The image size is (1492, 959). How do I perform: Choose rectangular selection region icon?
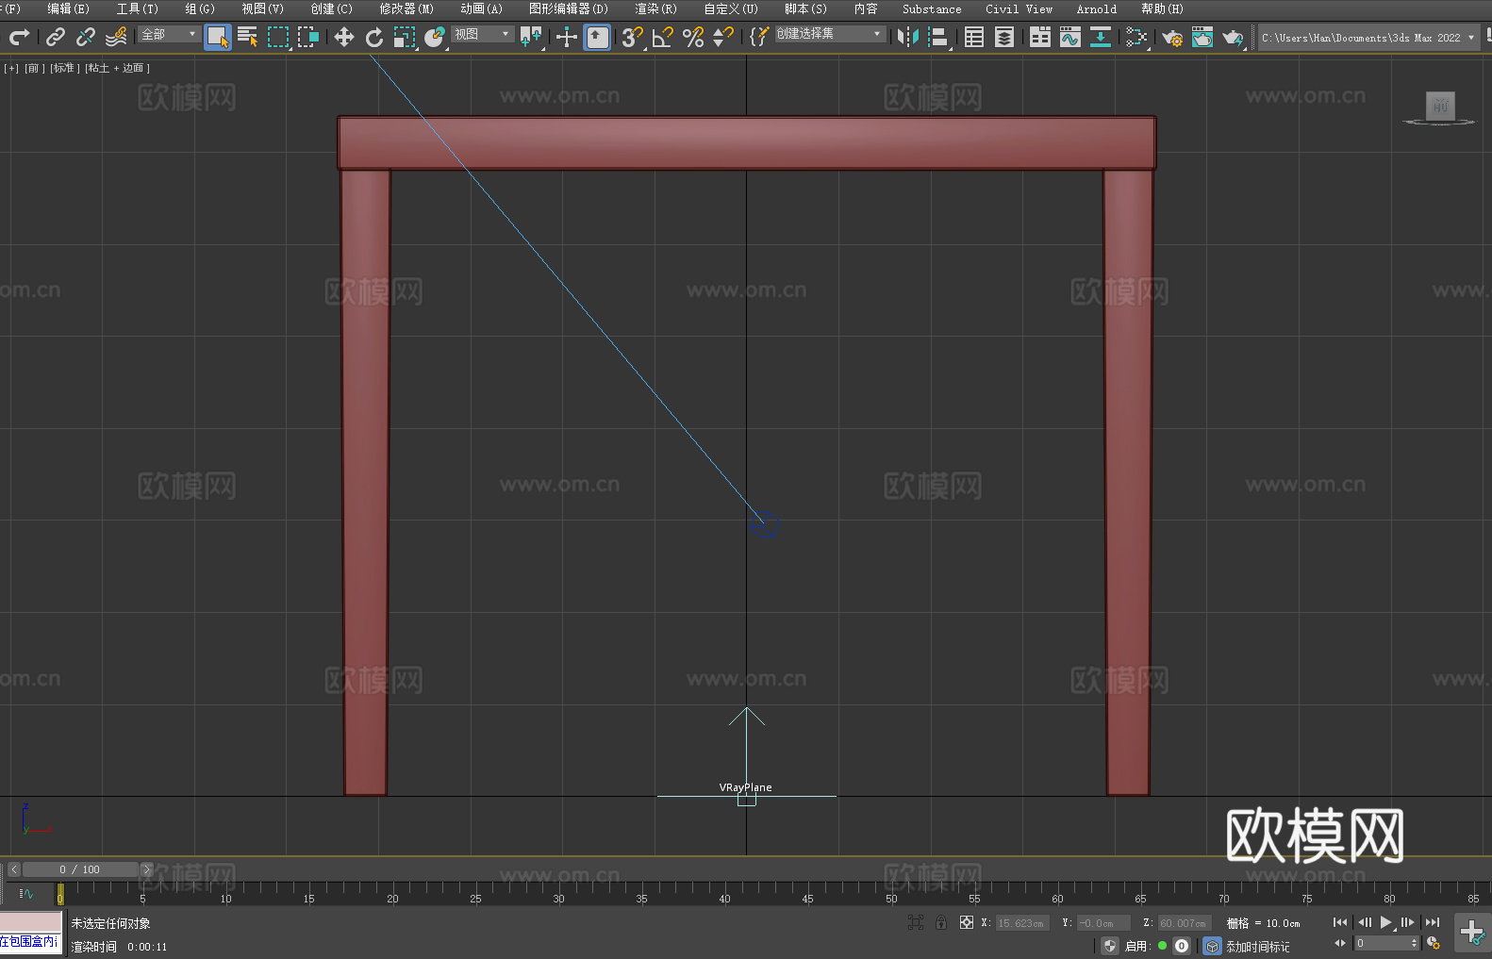coord(278,37)
